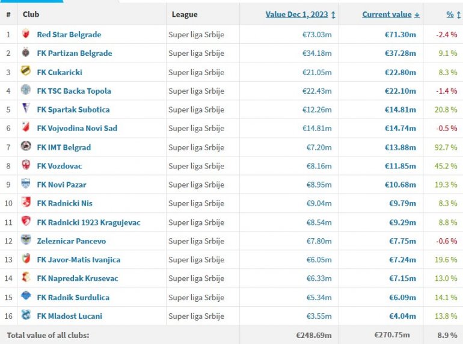
Task: Open FK Radnicki 1923 Kragujevac link
Action: [x=88, y=223]
